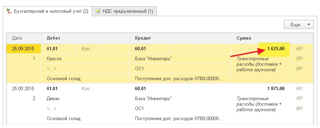Click the ВР: label in row 1
320x128 pixels.
click(300, 69)
